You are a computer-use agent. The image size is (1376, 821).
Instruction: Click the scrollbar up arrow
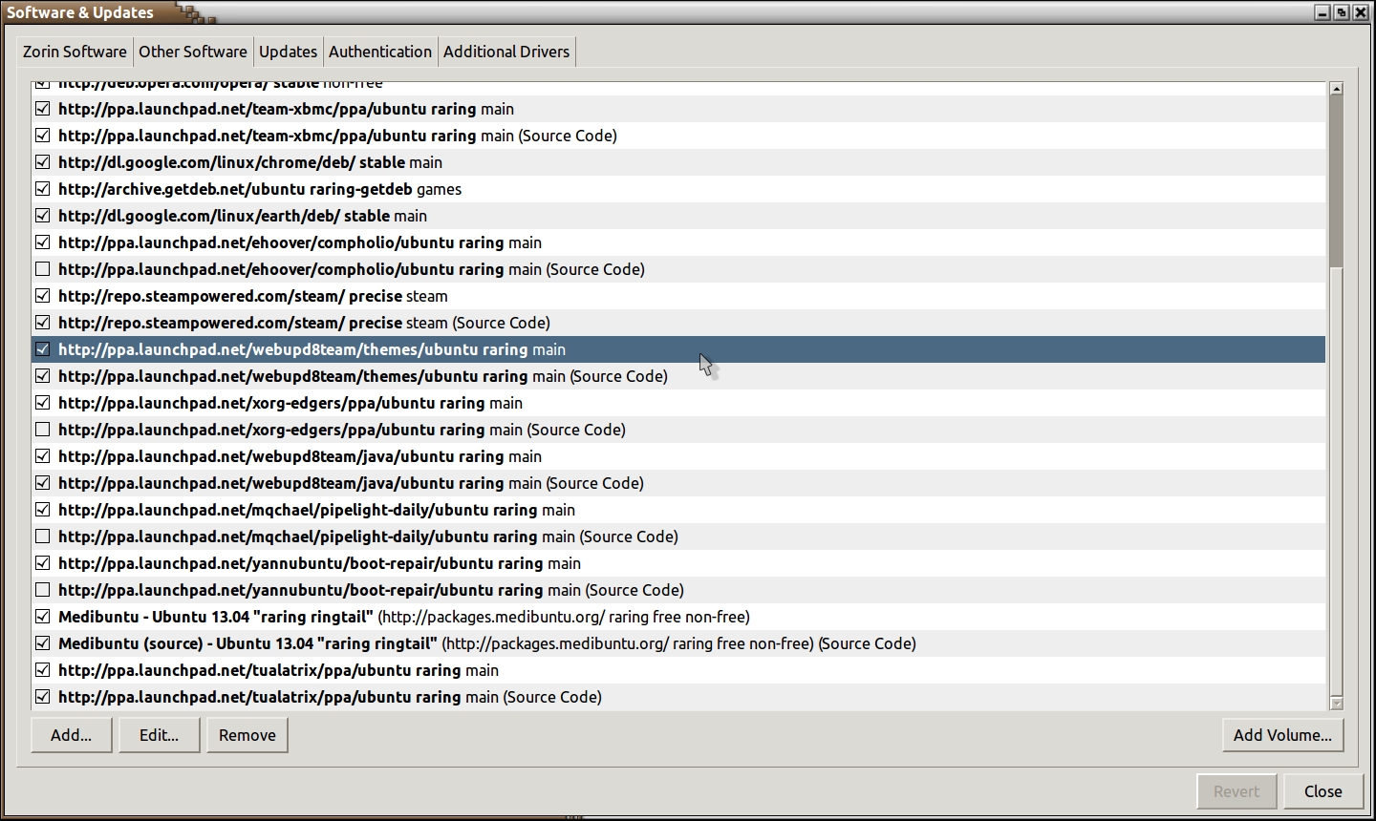pos(1336,89)
